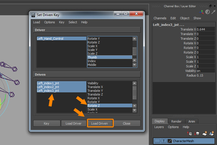
Task: Switch to the Anim layer tab
Action: (192, 121)
